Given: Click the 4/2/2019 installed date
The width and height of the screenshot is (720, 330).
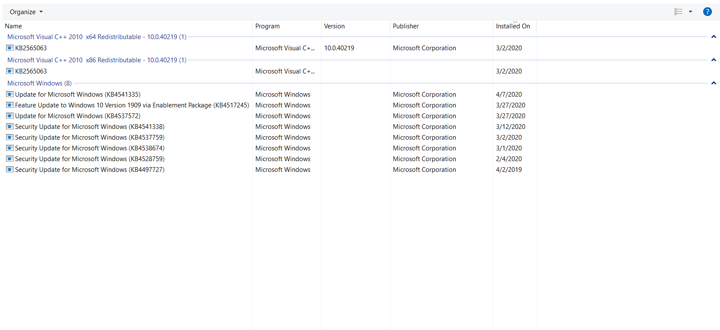Looking at the screenshot, I should [509, 170].
